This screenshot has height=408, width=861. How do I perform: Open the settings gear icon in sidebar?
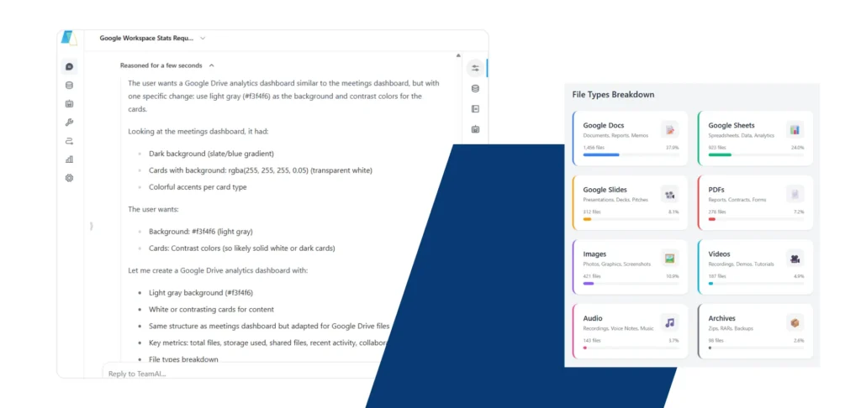(69, 178)
